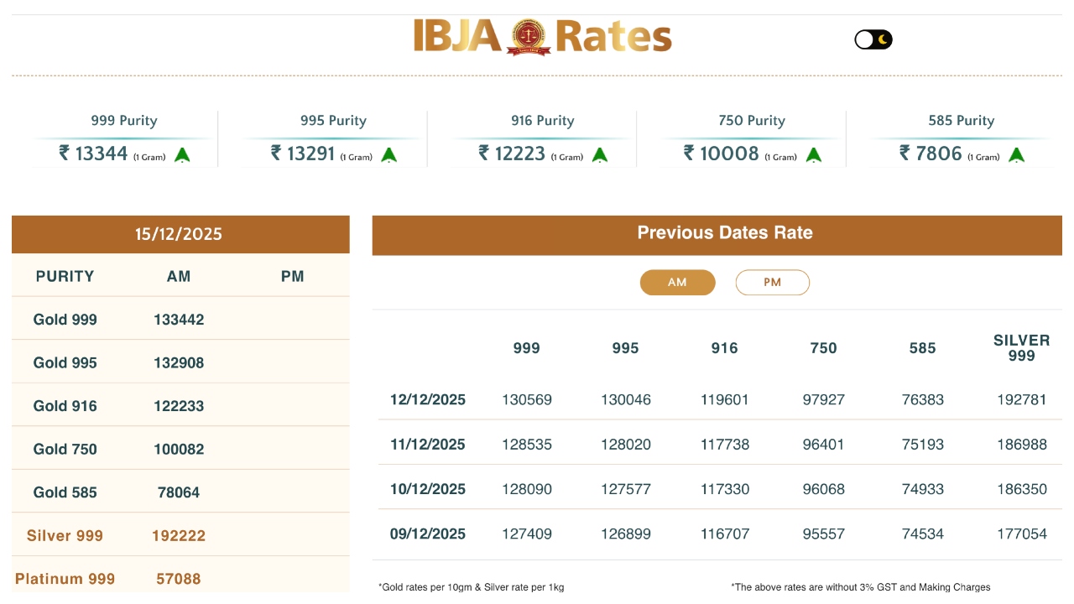Click the Silver 999 AM rate 192222
Viewport: 1074px width, 604px height.
coord(179,535)
